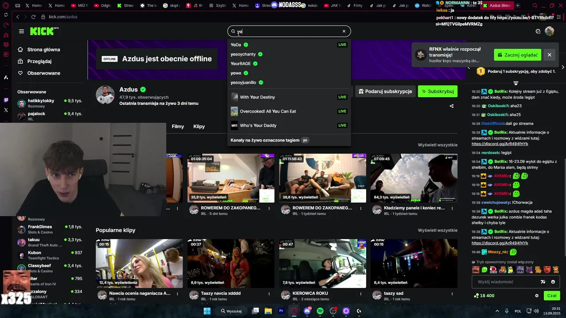Click the kick.com/azdus address bar

(63, 17)
